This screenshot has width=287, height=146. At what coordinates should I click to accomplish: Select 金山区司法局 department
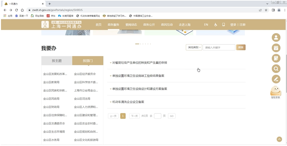click(x=82, y=99)
